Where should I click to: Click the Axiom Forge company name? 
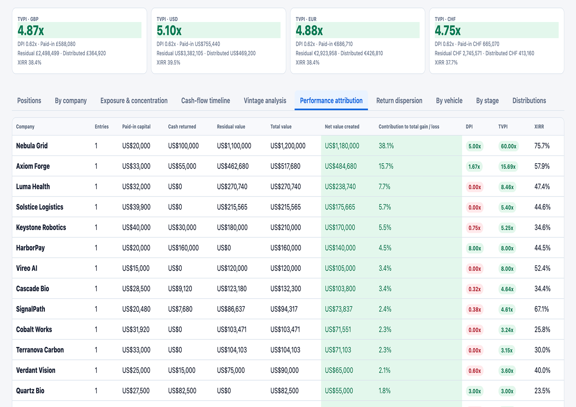pos(33,166)
